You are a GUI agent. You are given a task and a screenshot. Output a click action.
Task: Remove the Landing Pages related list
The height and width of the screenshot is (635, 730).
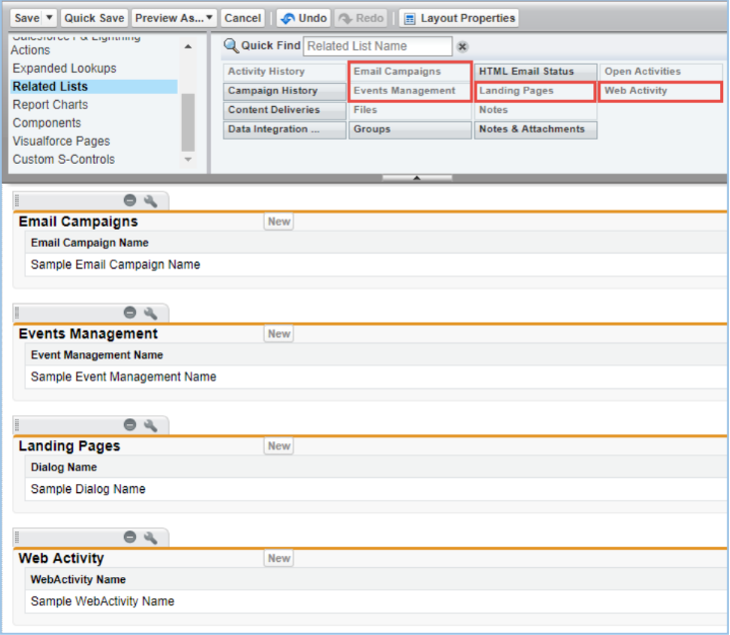pos(130,425)
